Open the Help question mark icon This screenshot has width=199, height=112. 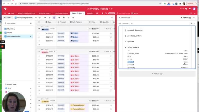(186, 9)
